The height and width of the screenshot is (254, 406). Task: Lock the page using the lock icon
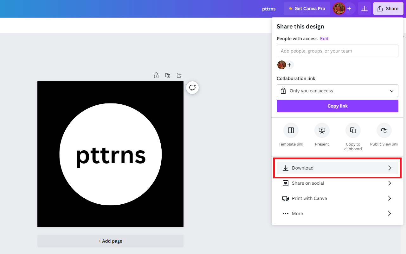coord(156,75)
